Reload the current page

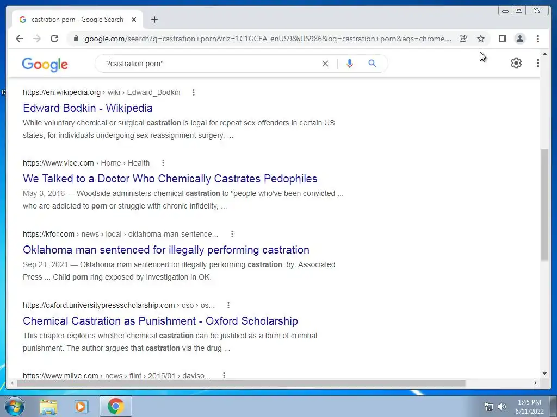point(54,39)
